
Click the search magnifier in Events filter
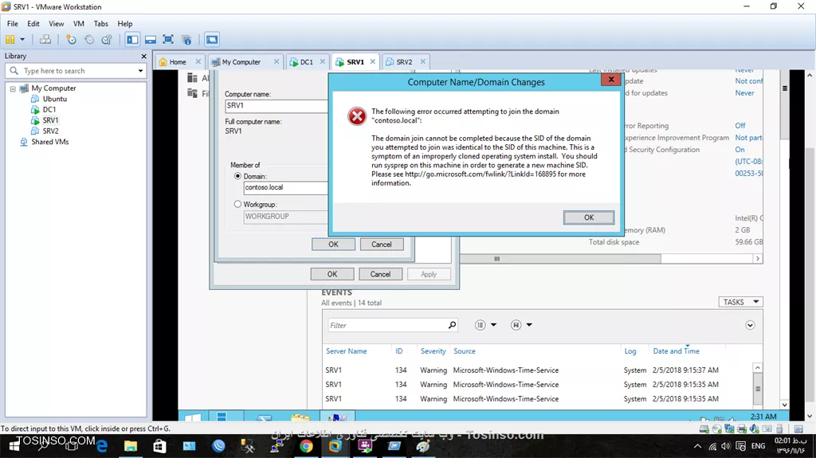(x=453, y=325)
